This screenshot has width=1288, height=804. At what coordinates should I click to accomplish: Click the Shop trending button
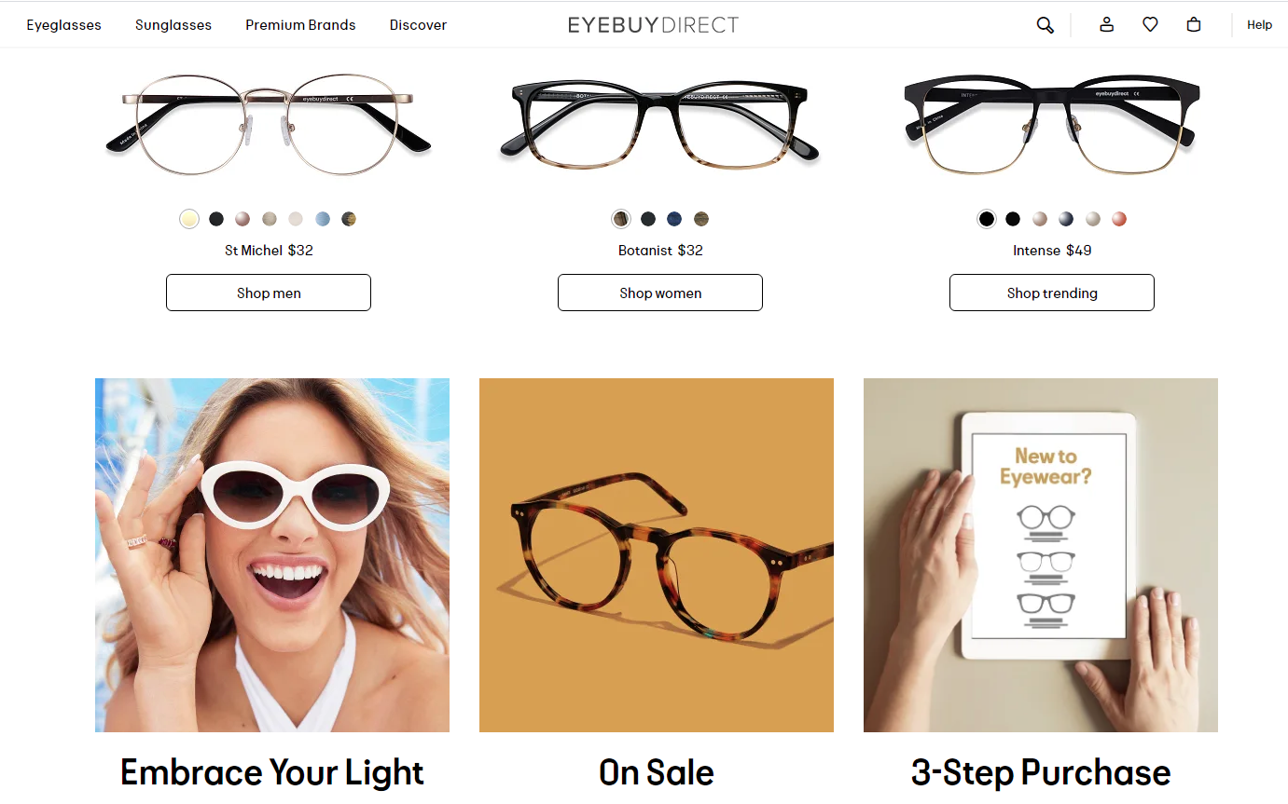pyautogui.click(x=1052, y=293)
